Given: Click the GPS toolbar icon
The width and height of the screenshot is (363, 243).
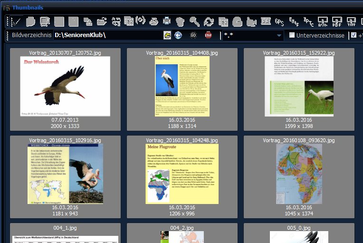Looking at the screenshot, I should pos(279,21).
